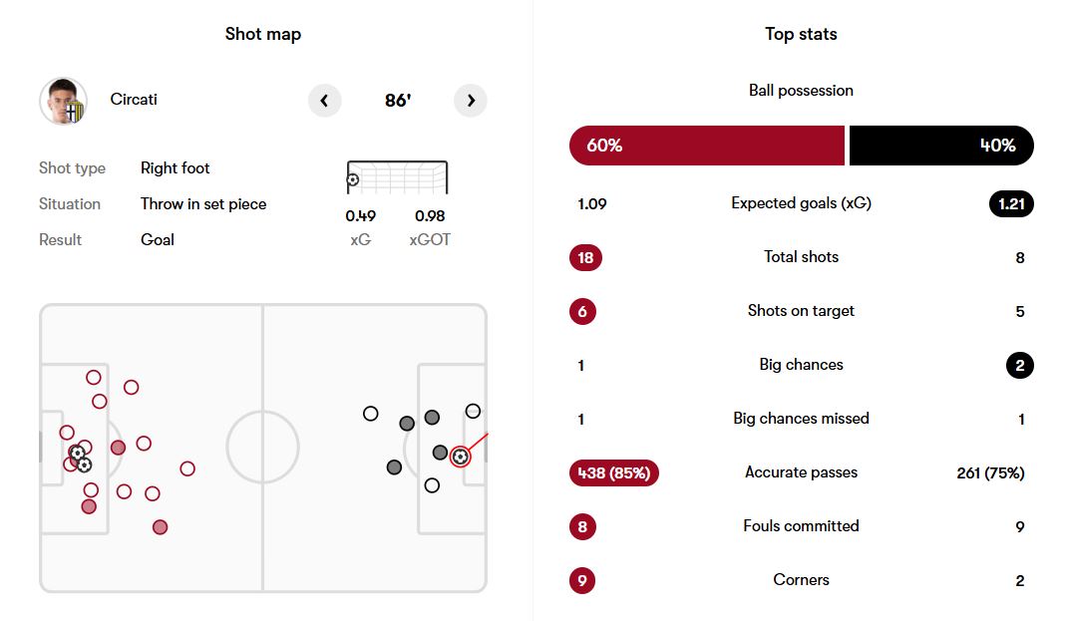The width and height of the screenshot is (1066, 621).
Task: Click the crimson 60% possession bar
Action: point(706,146)
